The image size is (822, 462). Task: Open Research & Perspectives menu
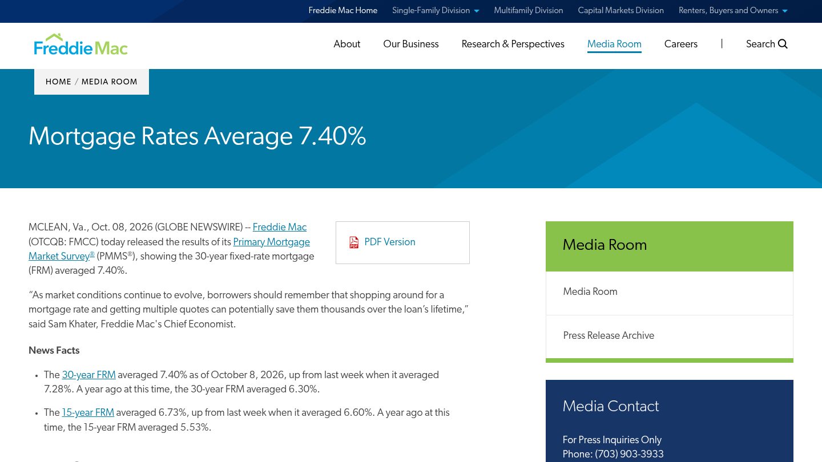pos(513,44)
